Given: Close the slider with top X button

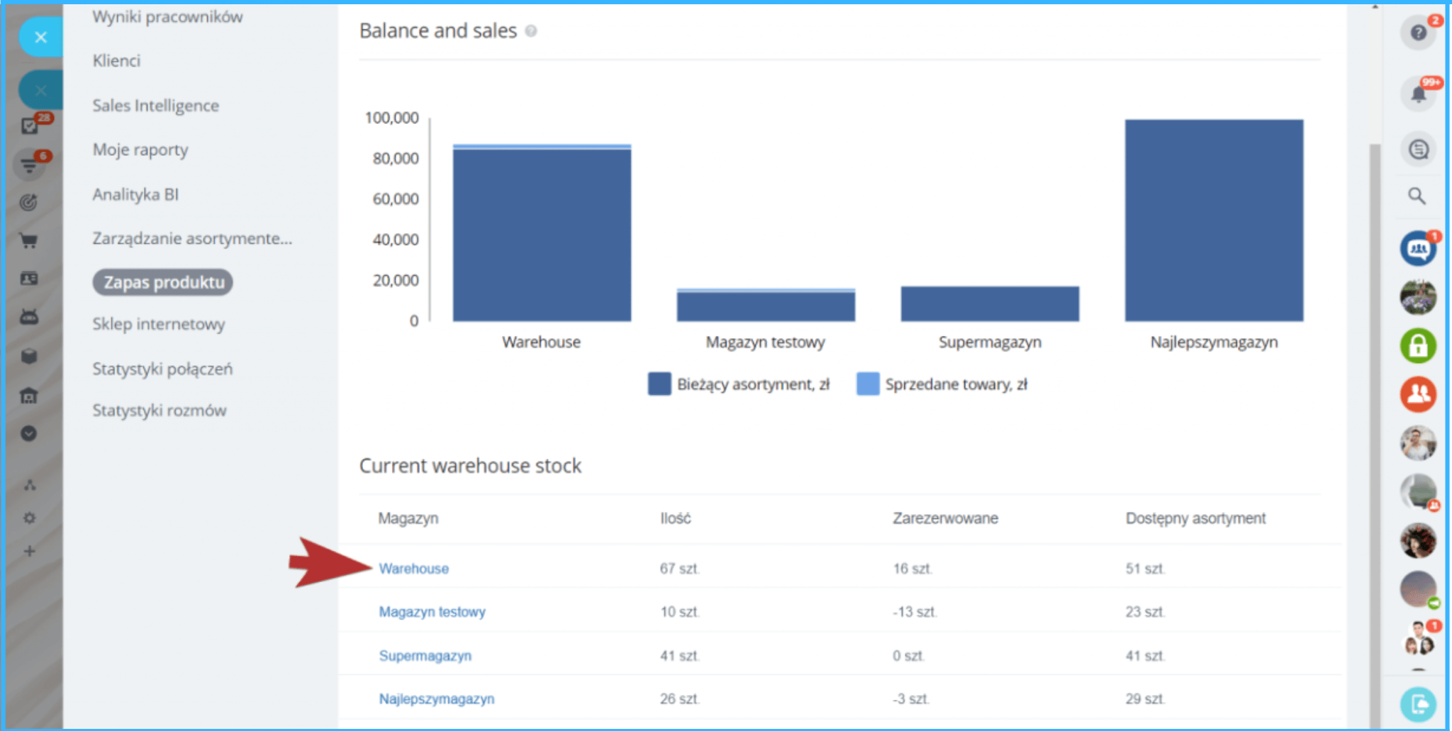Looking at the screenshot, I should [x=40, y=38].
